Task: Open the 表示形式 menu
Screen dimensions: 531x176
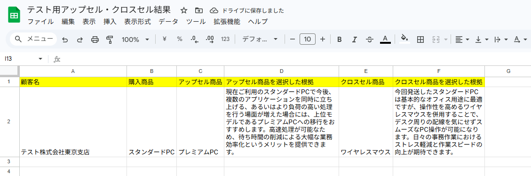Action: [x=137, y=22]
